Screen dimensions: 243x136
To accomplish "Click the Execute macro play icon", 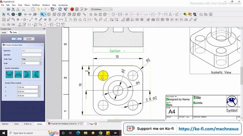I will click(86, 9).
